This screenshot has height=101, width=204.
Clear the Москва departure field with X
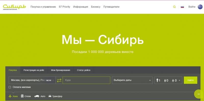(x=53, y=80)
